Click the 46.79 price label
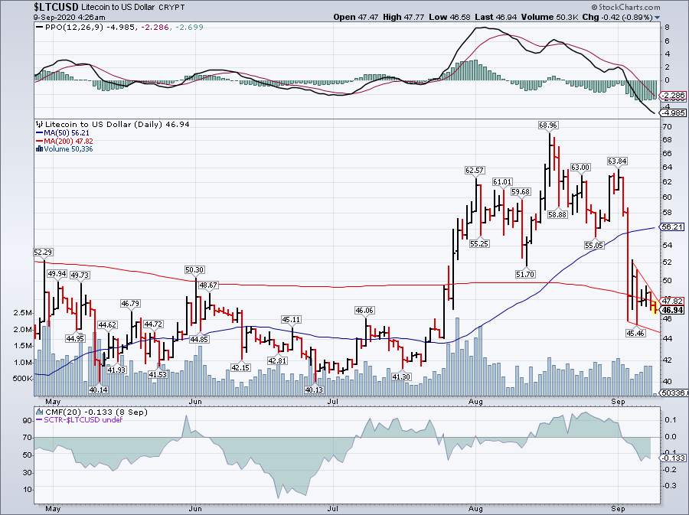Image resolution: width=689 pixels, height=515 pixels. [130, 303]
